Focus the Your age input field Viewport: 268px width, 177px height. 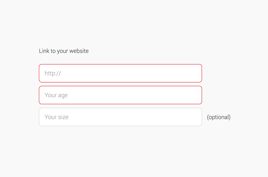pos(120,95)
